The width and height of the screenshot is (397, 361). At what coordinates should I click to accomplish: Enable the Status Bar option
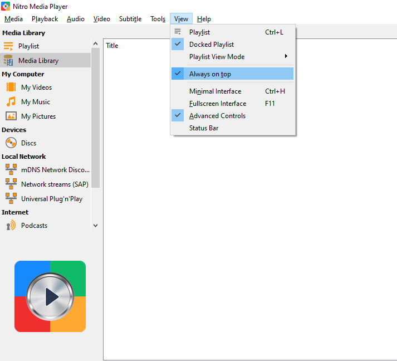pyautogui.click(x=232, y=128)
